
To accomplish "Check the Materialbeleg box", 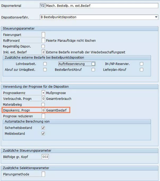I will (x=43, y=104).
